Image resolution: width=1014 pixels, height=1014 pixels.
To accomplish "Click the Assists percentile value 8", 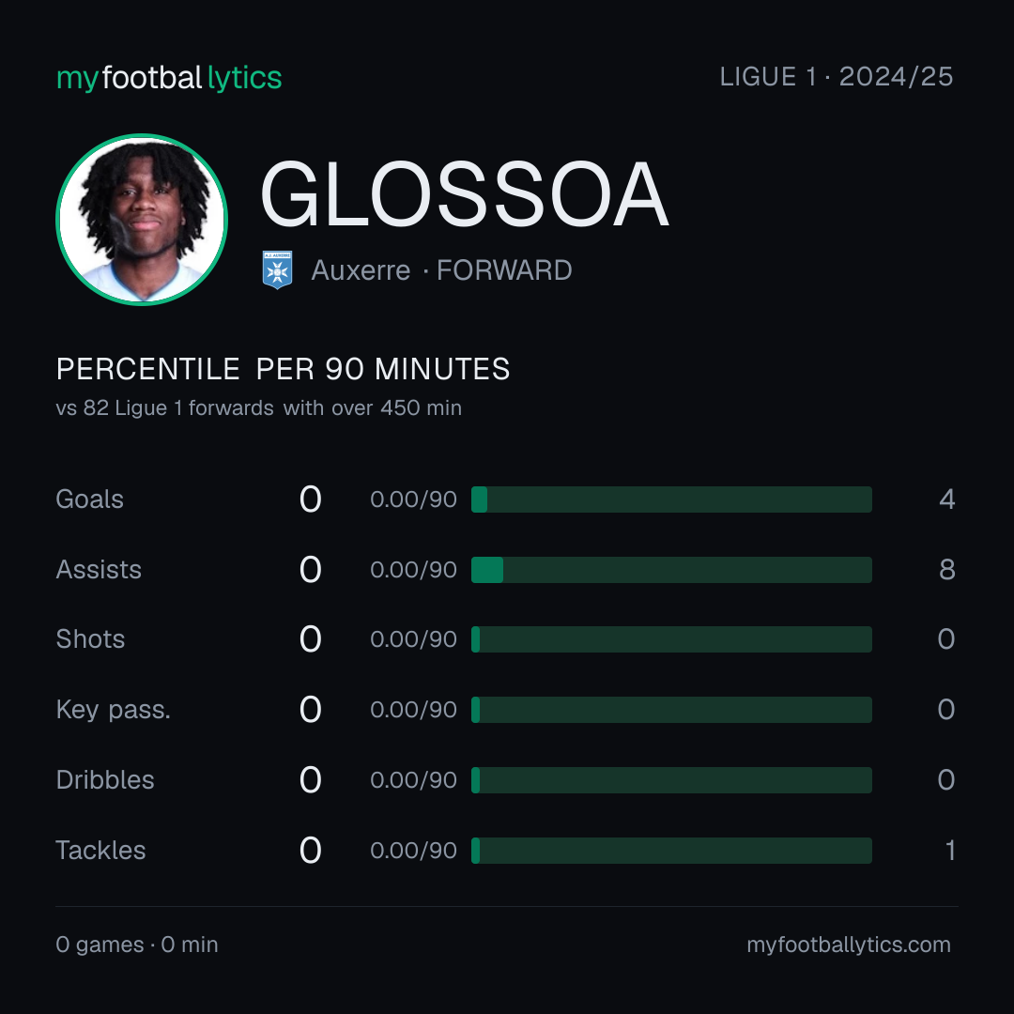I will point(946,570).
